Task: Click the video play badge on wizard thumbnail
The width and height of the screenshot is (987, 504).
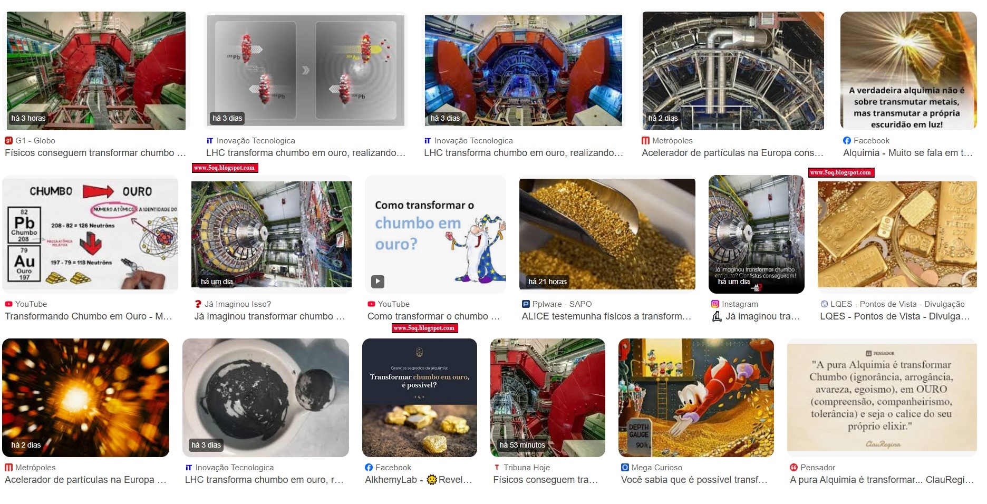Action: click(x=378, y=282)
